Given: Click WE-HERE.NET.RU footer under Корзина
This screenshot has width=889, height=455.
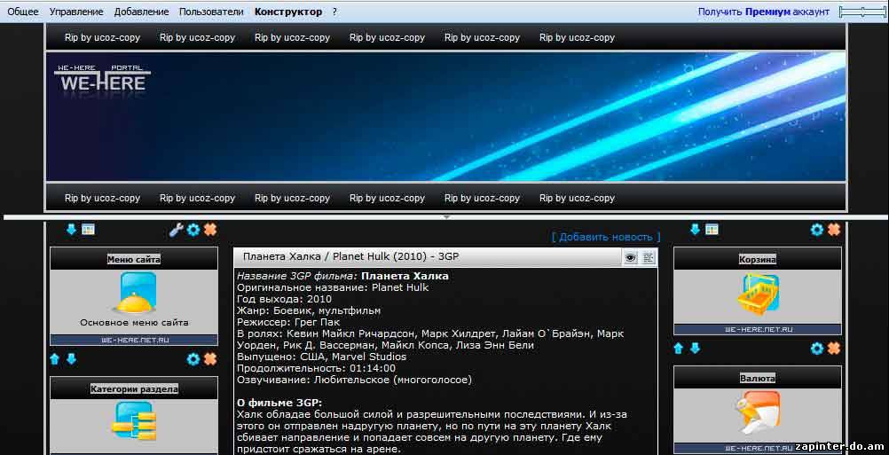Looking at the screenshot, I should (x=758, y=329).
